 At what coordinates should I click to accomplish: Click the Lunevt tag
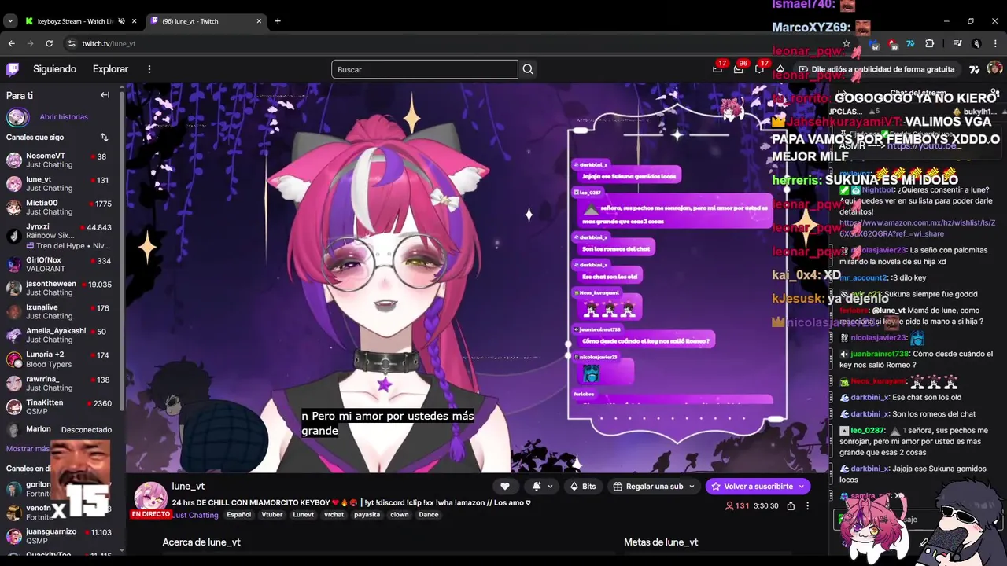pos(304,515)
